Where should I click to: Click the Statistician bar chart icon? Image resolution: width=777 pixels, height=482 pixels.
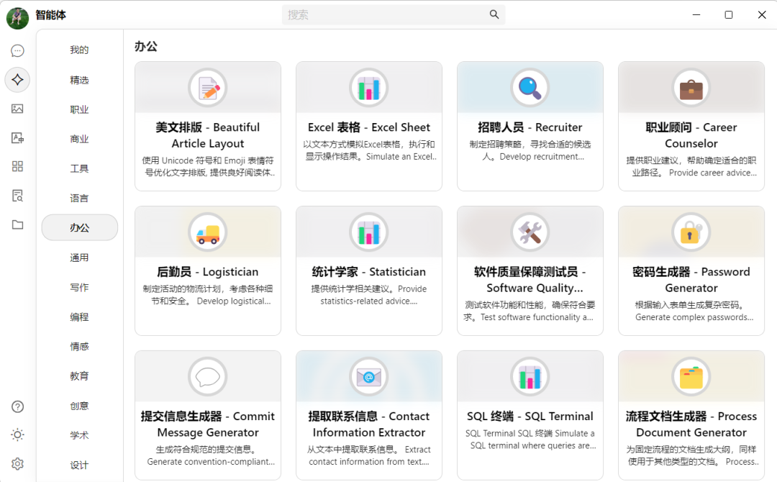(x=368, y=232)
